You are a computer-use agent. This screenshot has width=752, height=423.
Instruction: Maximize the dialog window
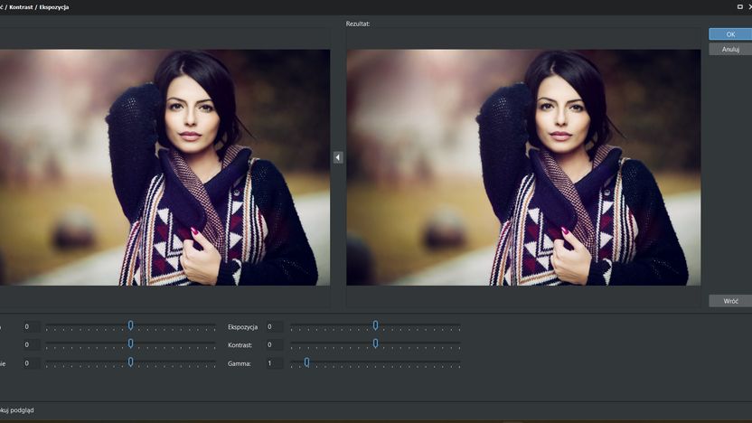pos(739,6)
